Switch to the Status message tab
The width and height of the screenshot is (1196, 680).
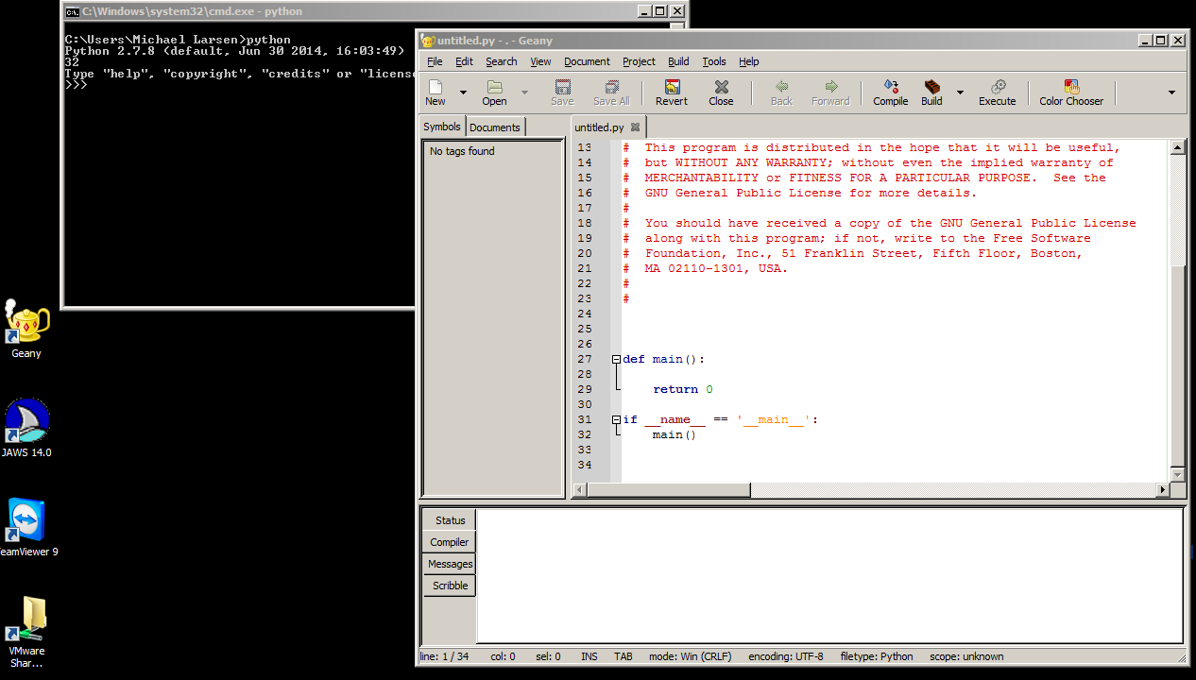[x=450, y=520]
